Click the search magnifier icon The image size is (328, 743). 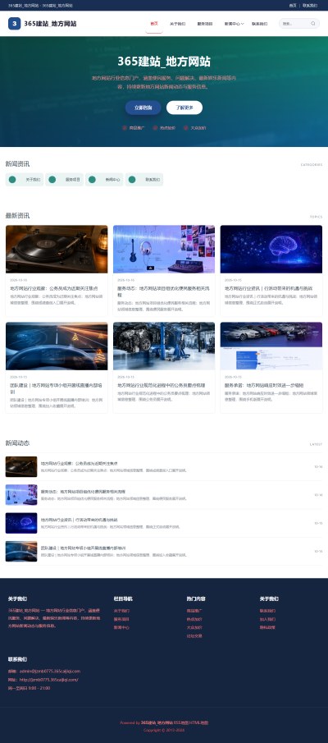pos(313,24)
